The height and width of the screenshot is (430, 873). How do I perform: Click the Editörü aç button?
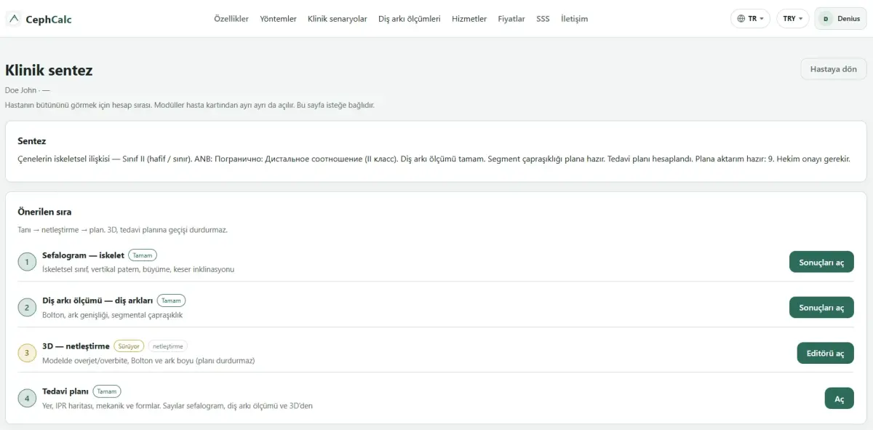click(826, 353)
